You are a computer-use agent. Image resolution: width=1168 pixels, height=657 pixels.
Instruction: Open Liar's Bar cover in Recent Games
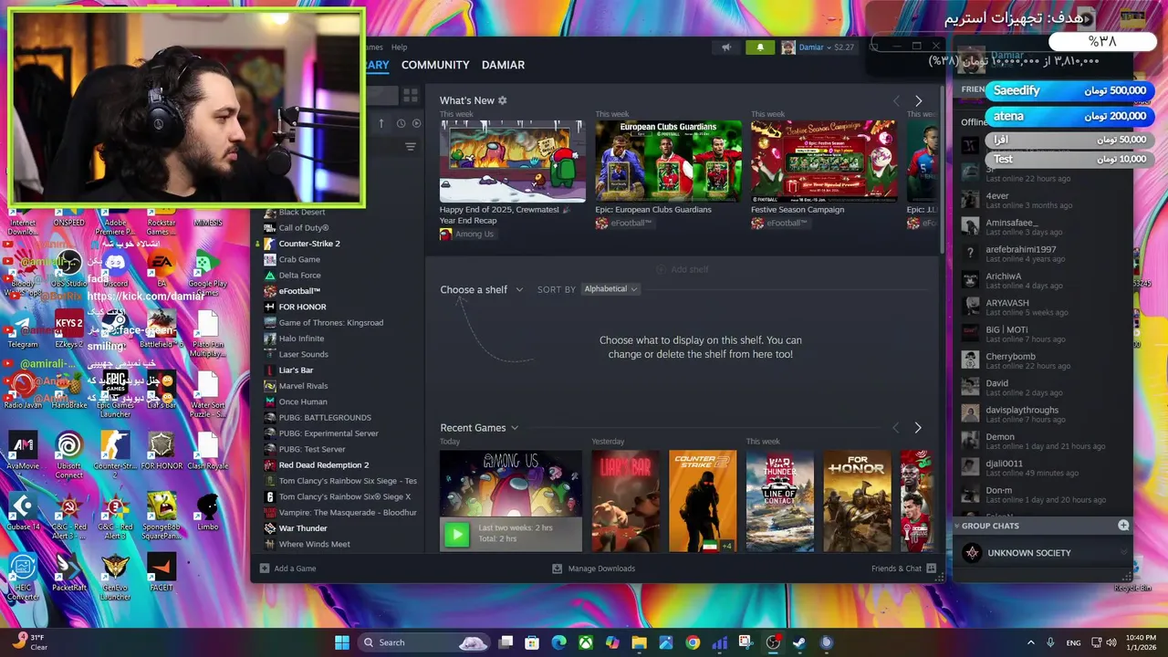(x=625, y=501)
